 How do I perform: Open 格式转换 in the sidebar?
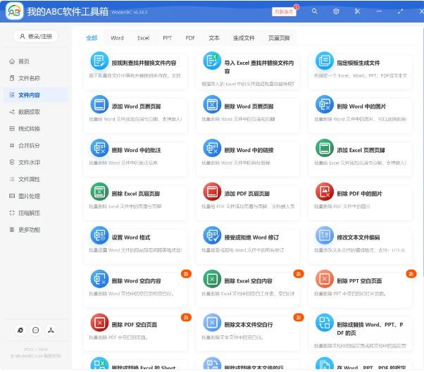click(x=29, y=129)
